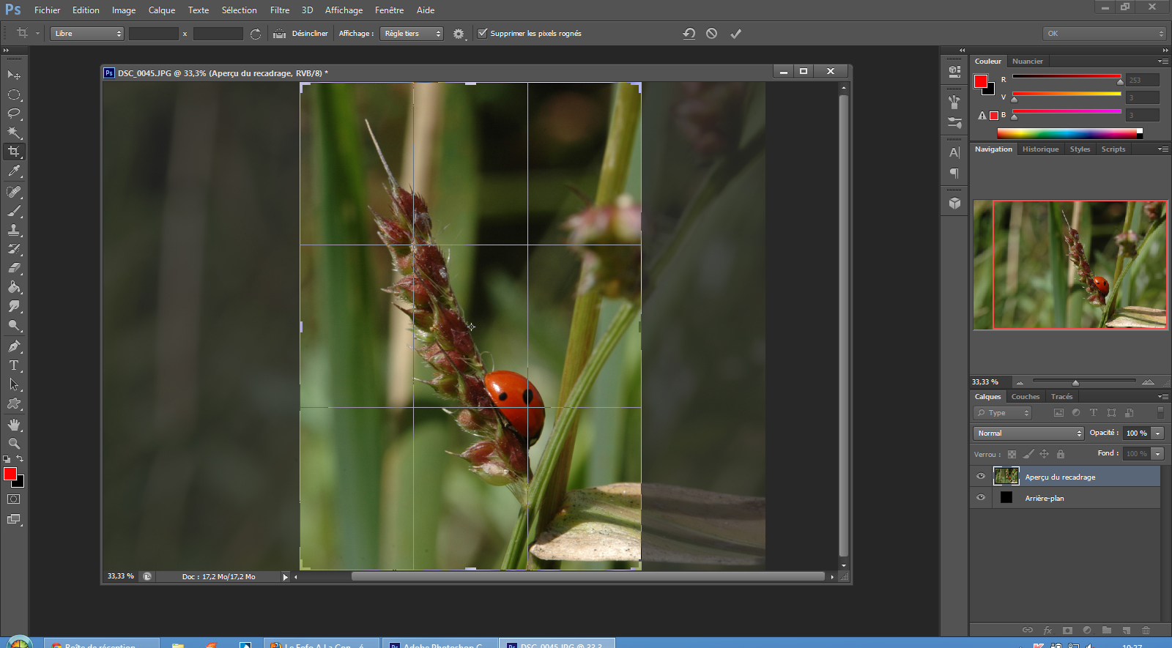The image size is (1172, 648).
Task: Commit the crop with the checkmark
Action: pyautogui.click(x=736, y=34)
